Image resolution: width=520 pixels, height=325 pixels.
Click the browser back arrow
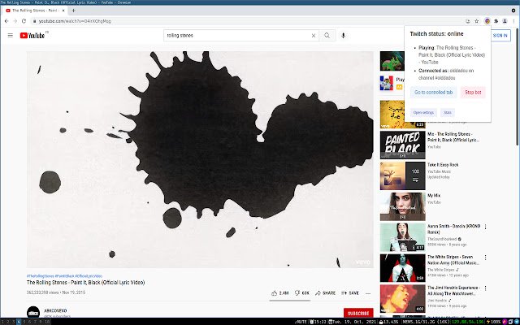coord(6,21)
